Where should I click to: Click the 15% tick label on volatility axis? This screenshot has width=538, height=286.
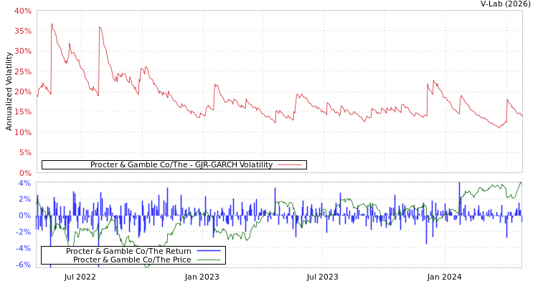tap(22, 112)
